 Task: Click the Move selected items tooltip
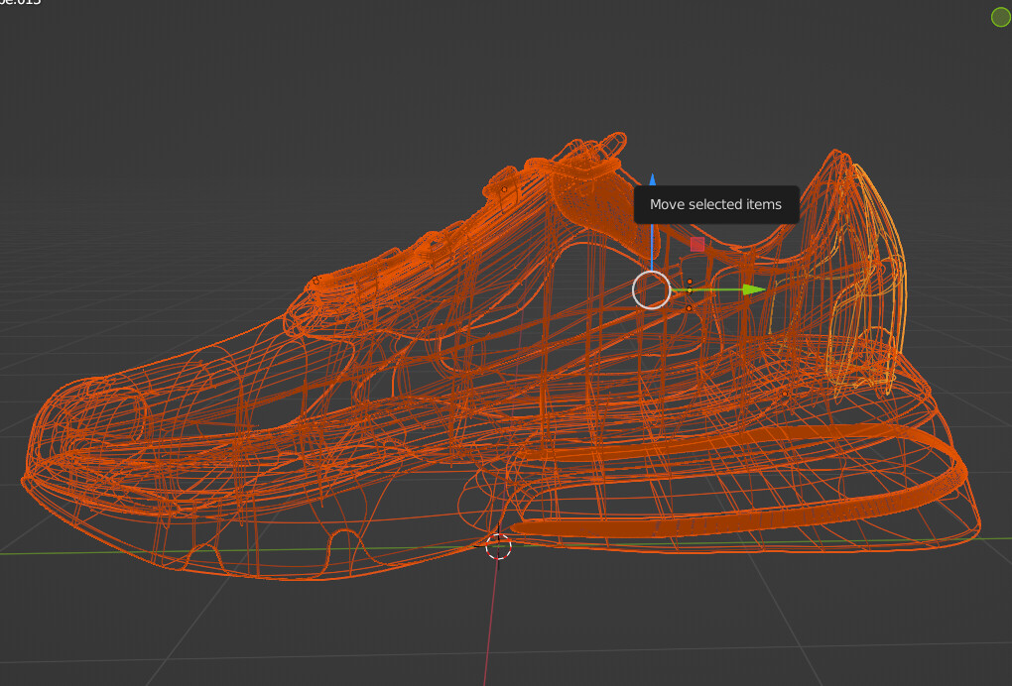coord(715,203)
